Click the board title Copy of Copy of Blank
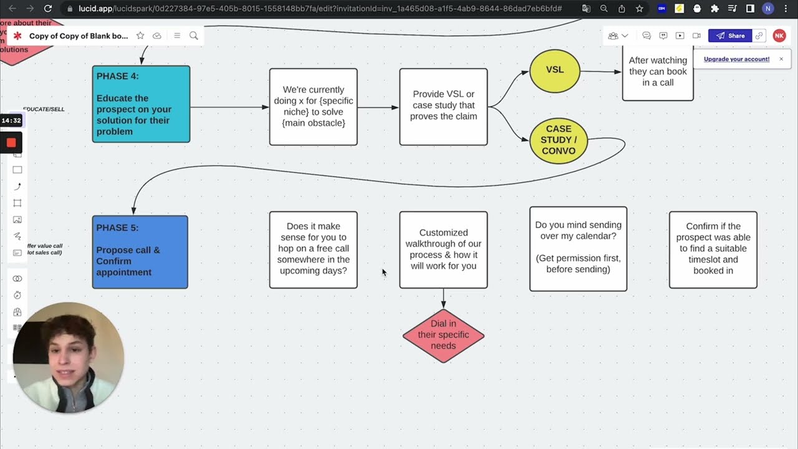Viewport: 798px width, 449px height. [79, 36]
